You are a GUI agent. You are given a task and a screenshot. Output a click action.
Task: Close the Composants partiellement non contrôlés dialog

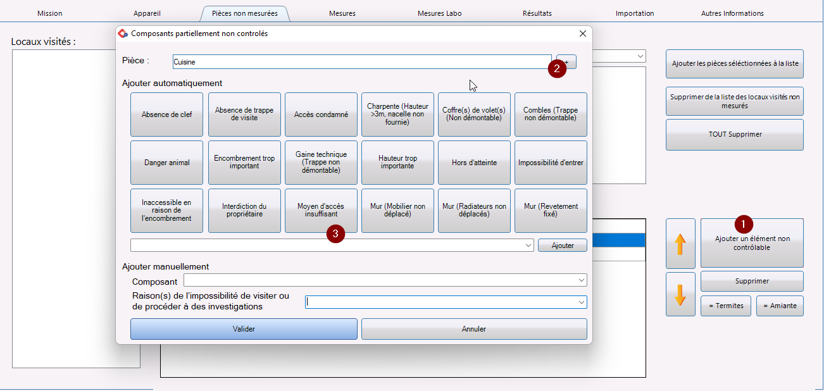tap(583, 34)
